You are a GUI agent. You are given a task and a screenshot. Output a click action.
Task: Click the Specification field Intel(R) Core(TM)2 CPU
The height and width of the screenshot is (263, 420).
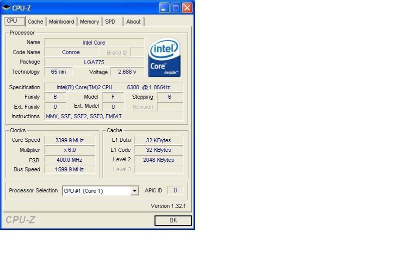(x=114, y=87)
